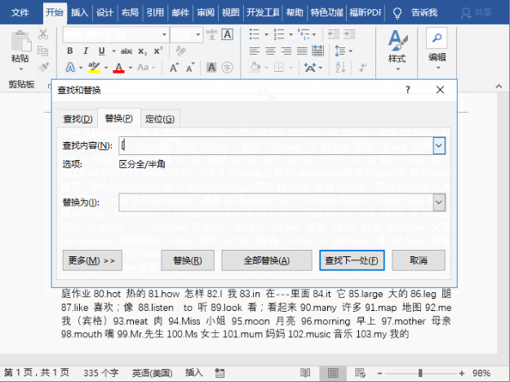Viewport: 510px width, 382px height.
Task: Toggle bold formatting in the ribbon
Action: (69, 51)
